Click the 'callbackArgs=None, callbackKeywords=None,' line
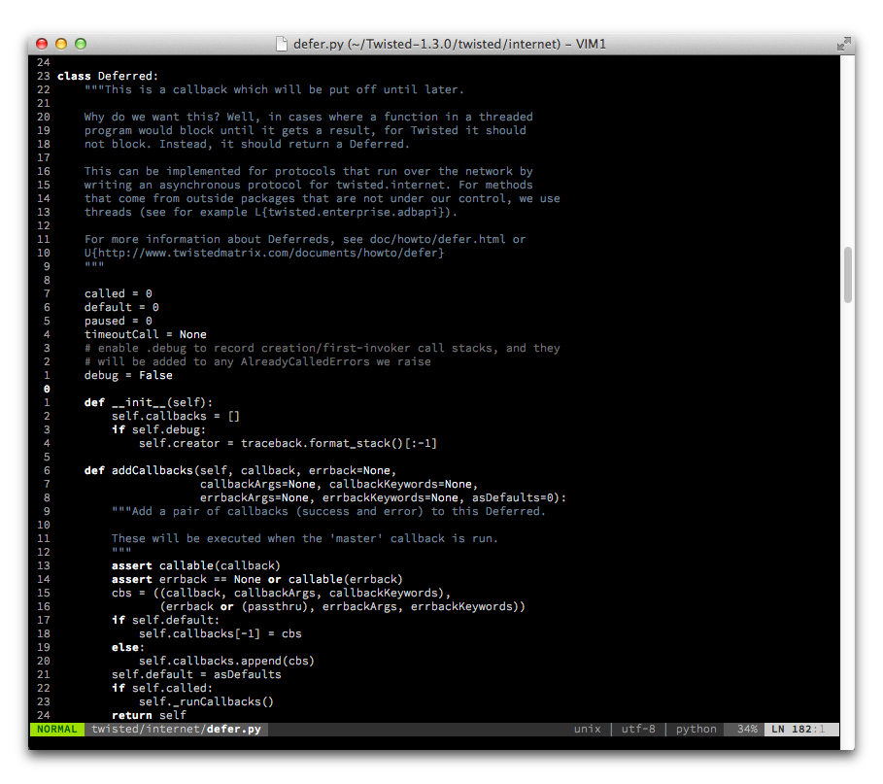This screenshot has height=784, width=883. tap(339, 485)
